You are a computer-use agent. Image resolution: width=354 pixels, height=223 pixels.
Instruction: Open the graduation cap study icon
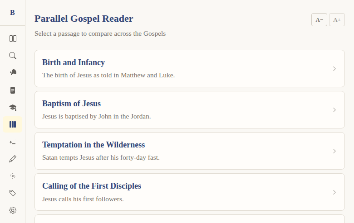(x=13, y=107)
